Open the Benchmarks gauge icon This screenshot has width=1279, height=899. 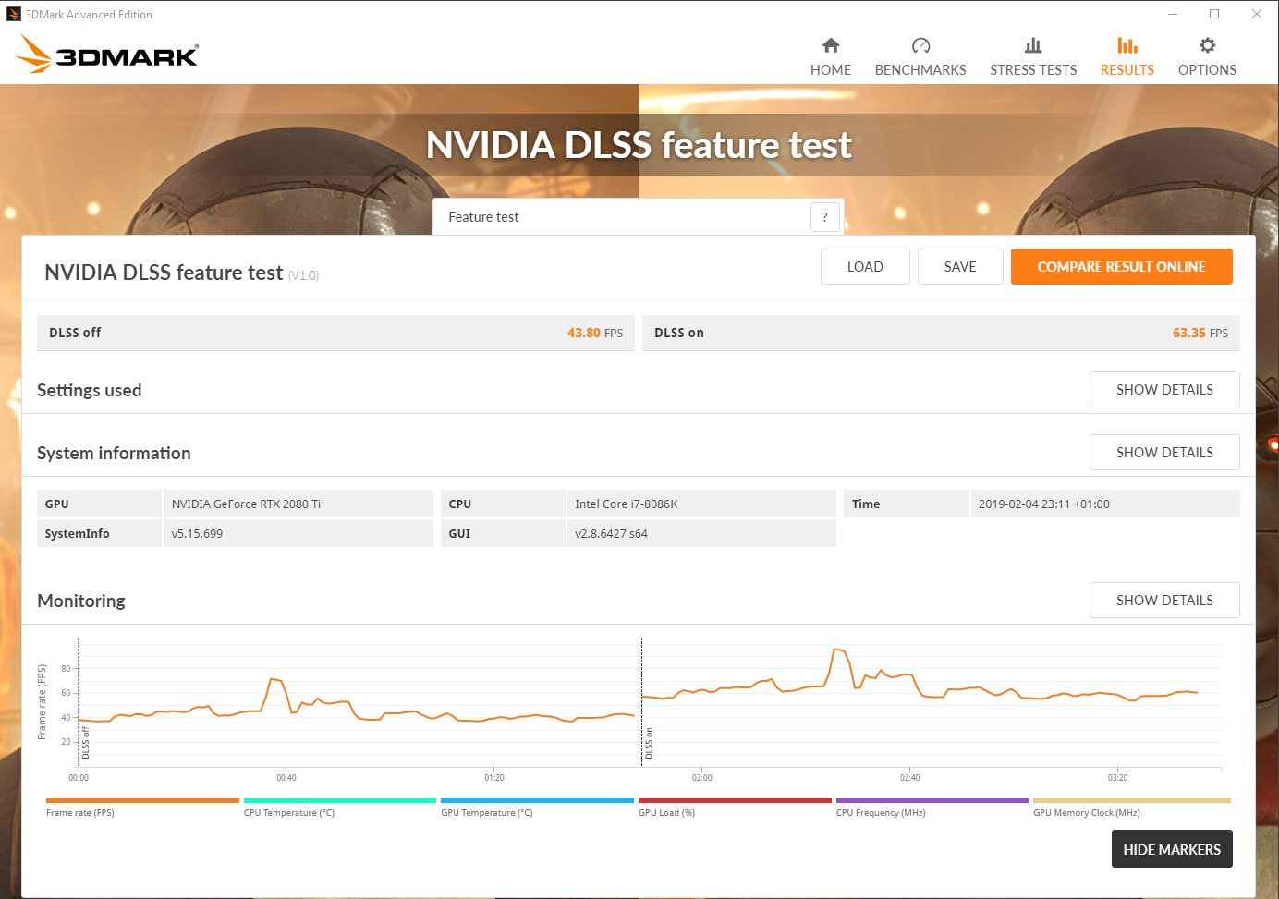(920, 45)
